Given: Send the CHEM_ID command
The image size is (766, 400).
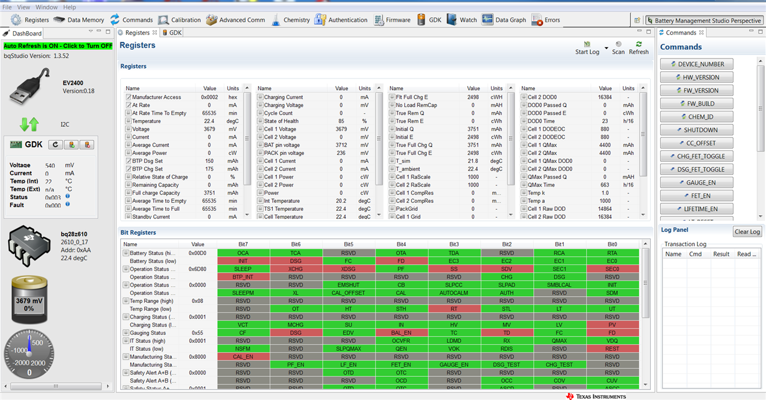Looking at the screenshot, I should pos(697,116).
